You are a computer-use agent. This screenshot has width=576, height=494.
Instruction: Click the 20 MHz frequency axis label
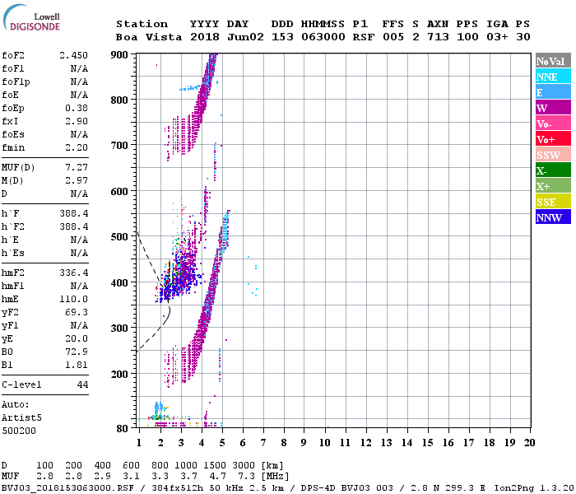coord(529,443)
